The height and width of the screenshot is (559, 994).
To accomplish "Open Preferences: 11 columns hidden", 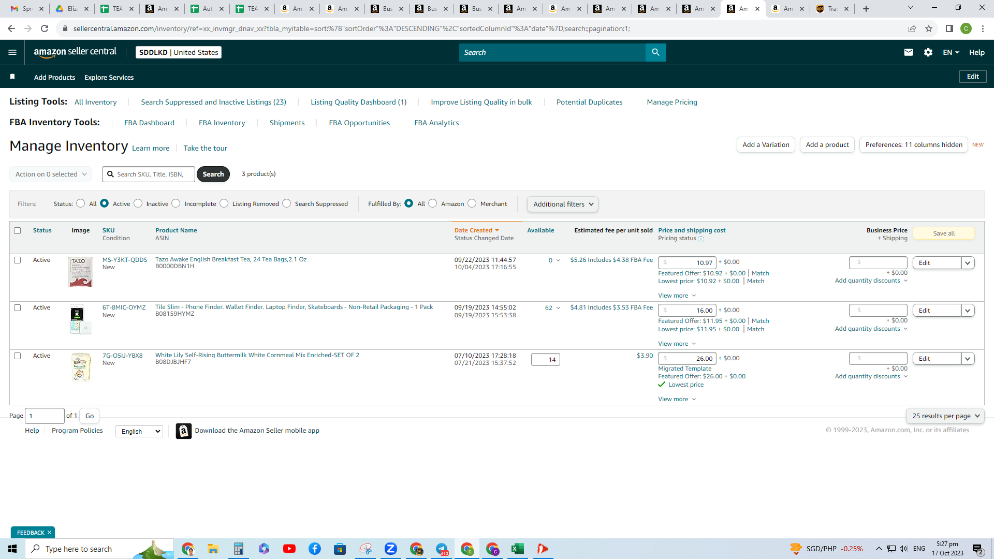I will [x=914, y=145].
